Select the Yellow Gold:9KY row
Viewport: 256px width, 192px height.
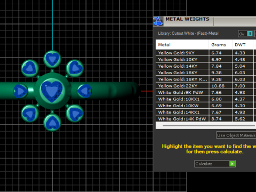click(x=206, y=53)
